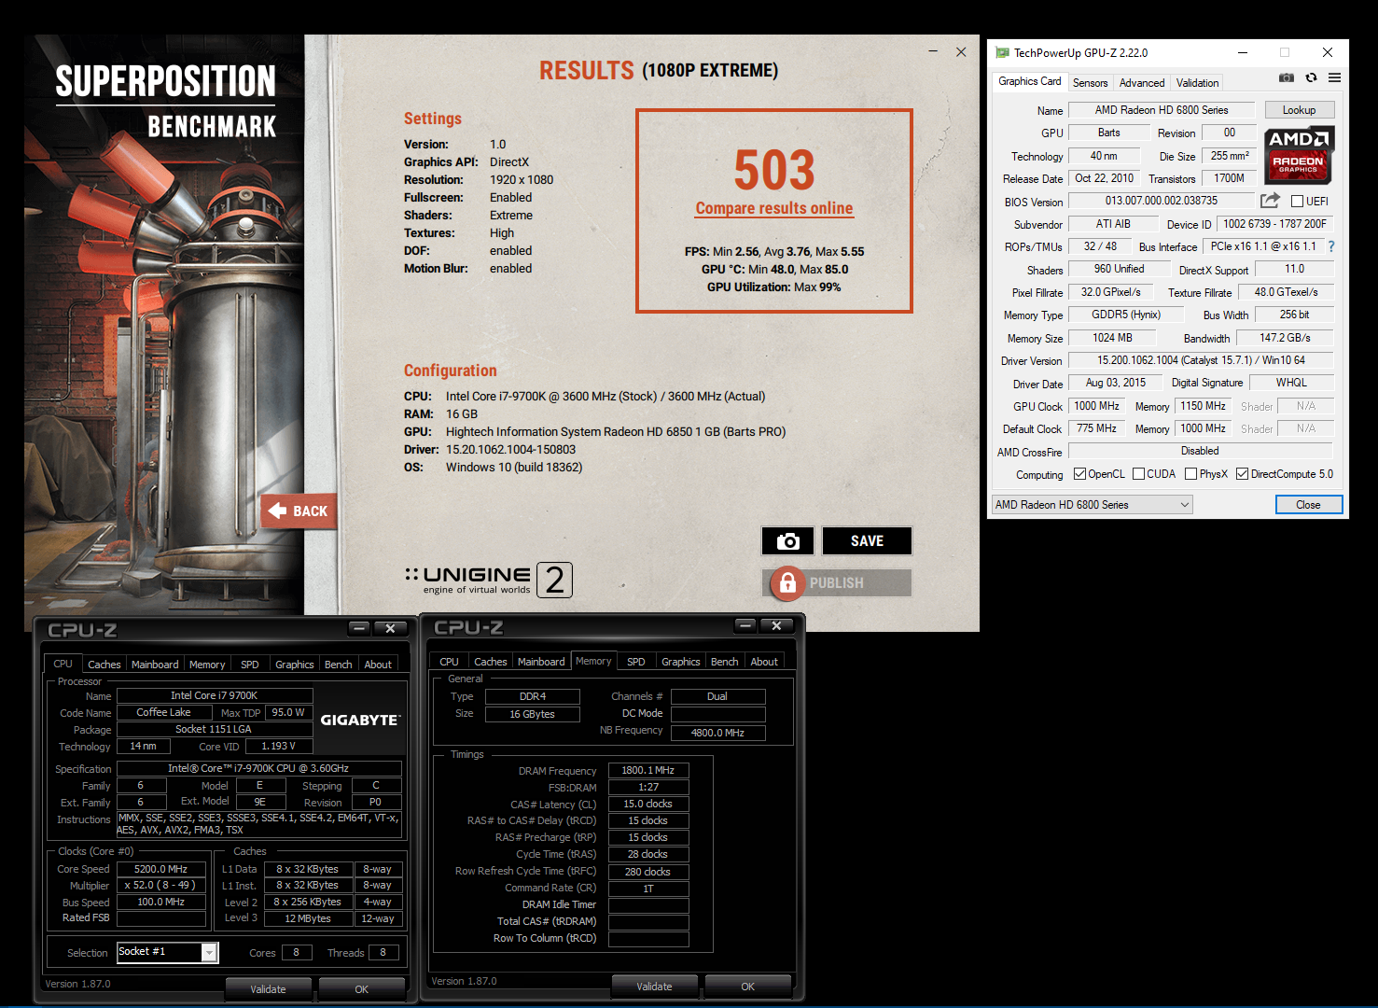The image size is (1378, 1008).
Task: Open Bench tab in CPU-Z Memory window
Action: point(724,662)
